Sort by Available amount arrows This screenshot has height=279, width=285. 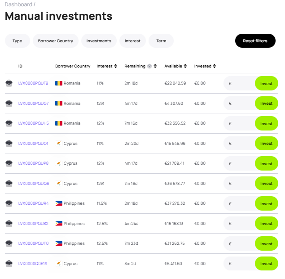pyautogui.click(x=186, y=66)
